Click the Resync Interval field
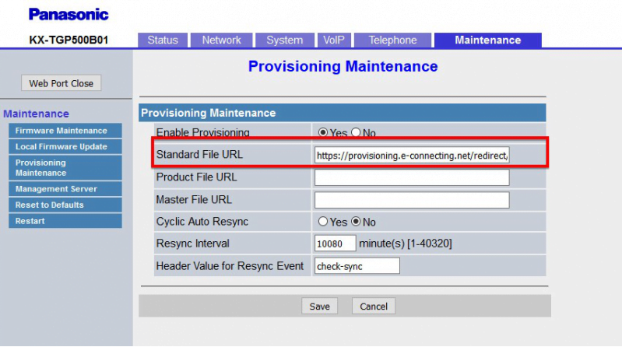 coord(336,244)
